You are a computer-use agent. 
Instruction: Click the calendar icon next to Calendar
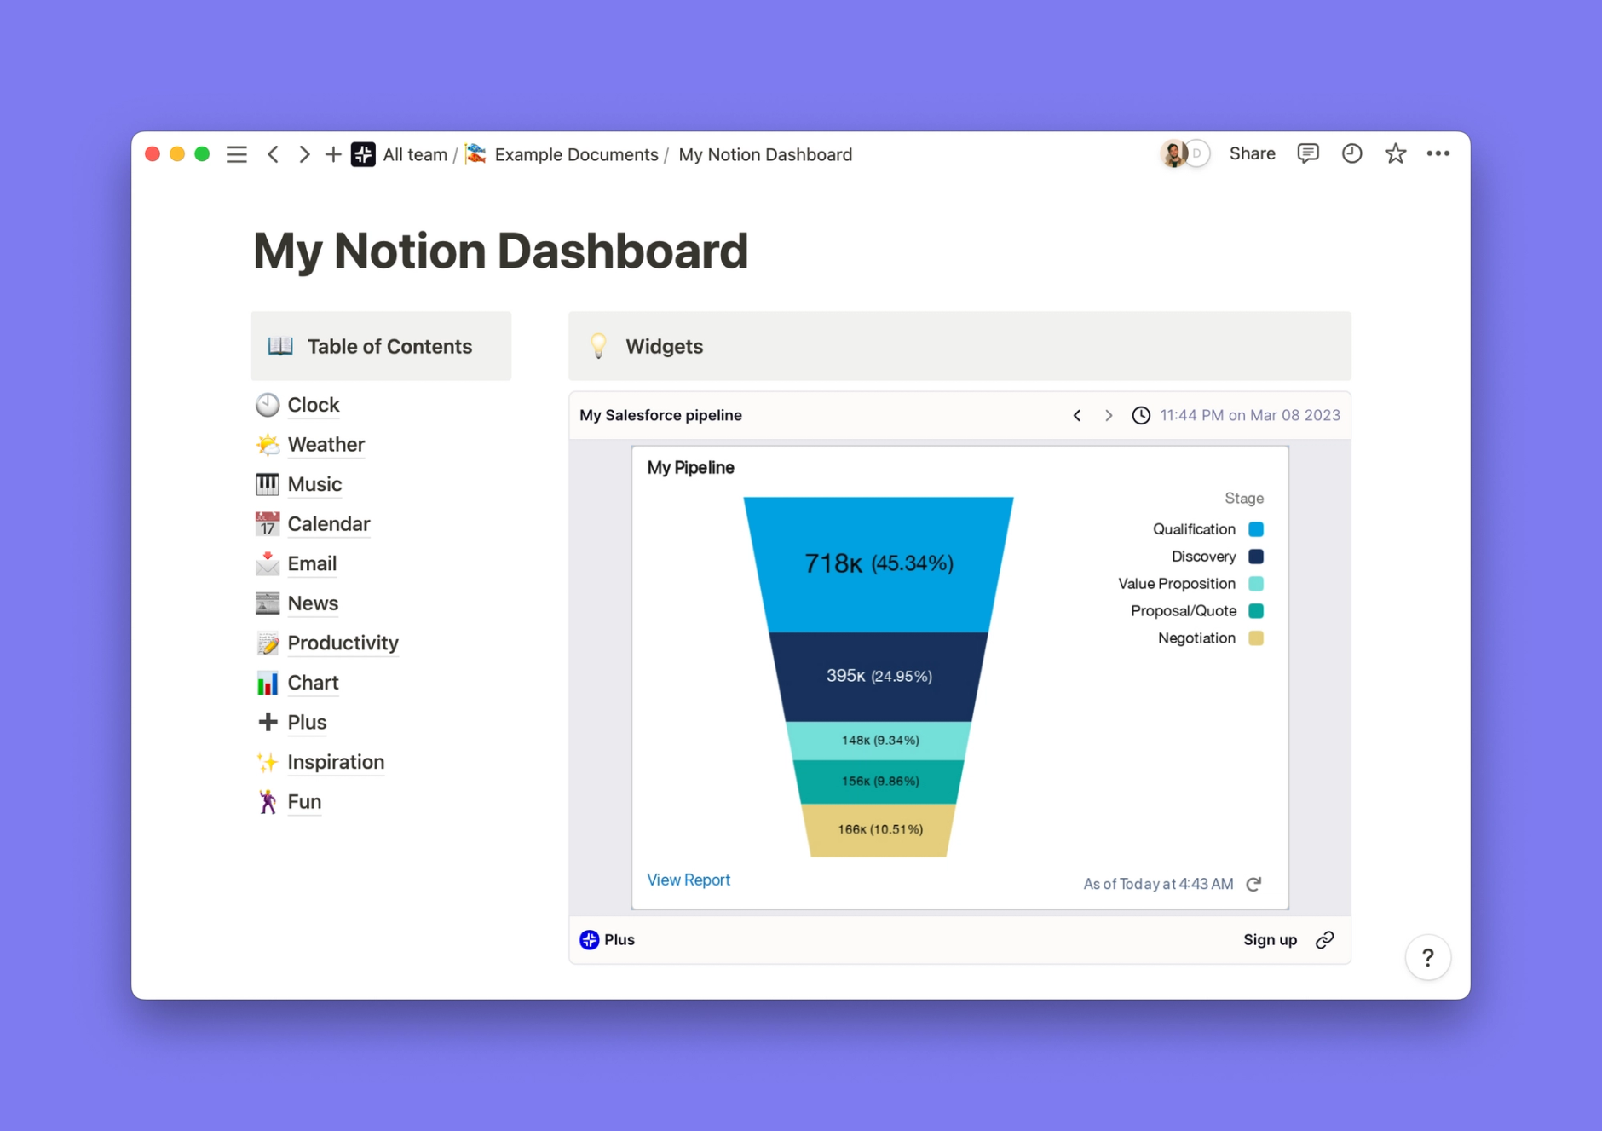pyautogui.click(x=268, y=524)
